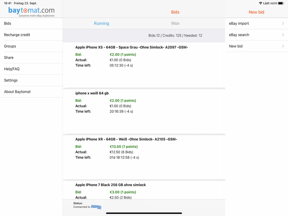The image size is (288, 216).
Task: Tap the orange Bids header title
Action: pos(175,12)
